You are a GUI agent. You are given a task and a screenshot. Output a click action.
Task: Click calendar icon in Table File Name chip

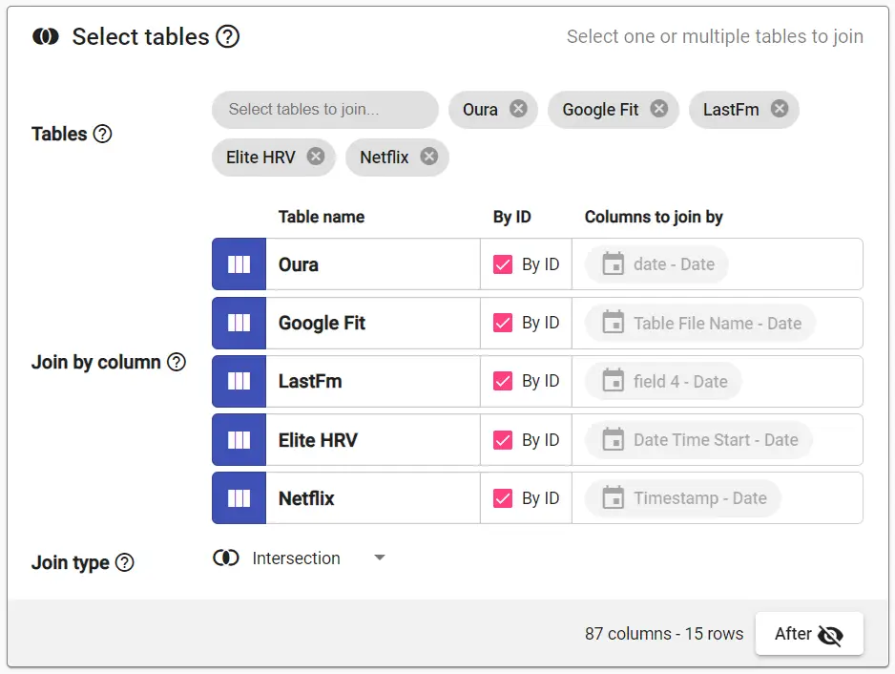click(614, 323)
